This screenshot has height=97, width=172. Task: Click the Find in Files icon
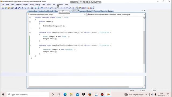coord(32,8)
